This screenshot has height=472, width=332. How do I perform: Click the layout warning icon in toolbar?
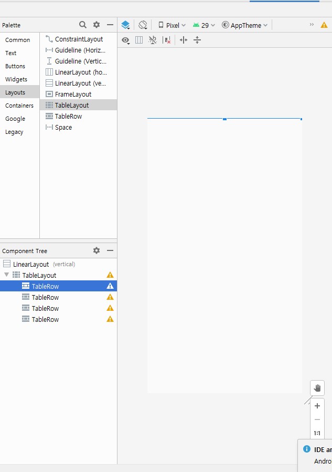point(324,25)
